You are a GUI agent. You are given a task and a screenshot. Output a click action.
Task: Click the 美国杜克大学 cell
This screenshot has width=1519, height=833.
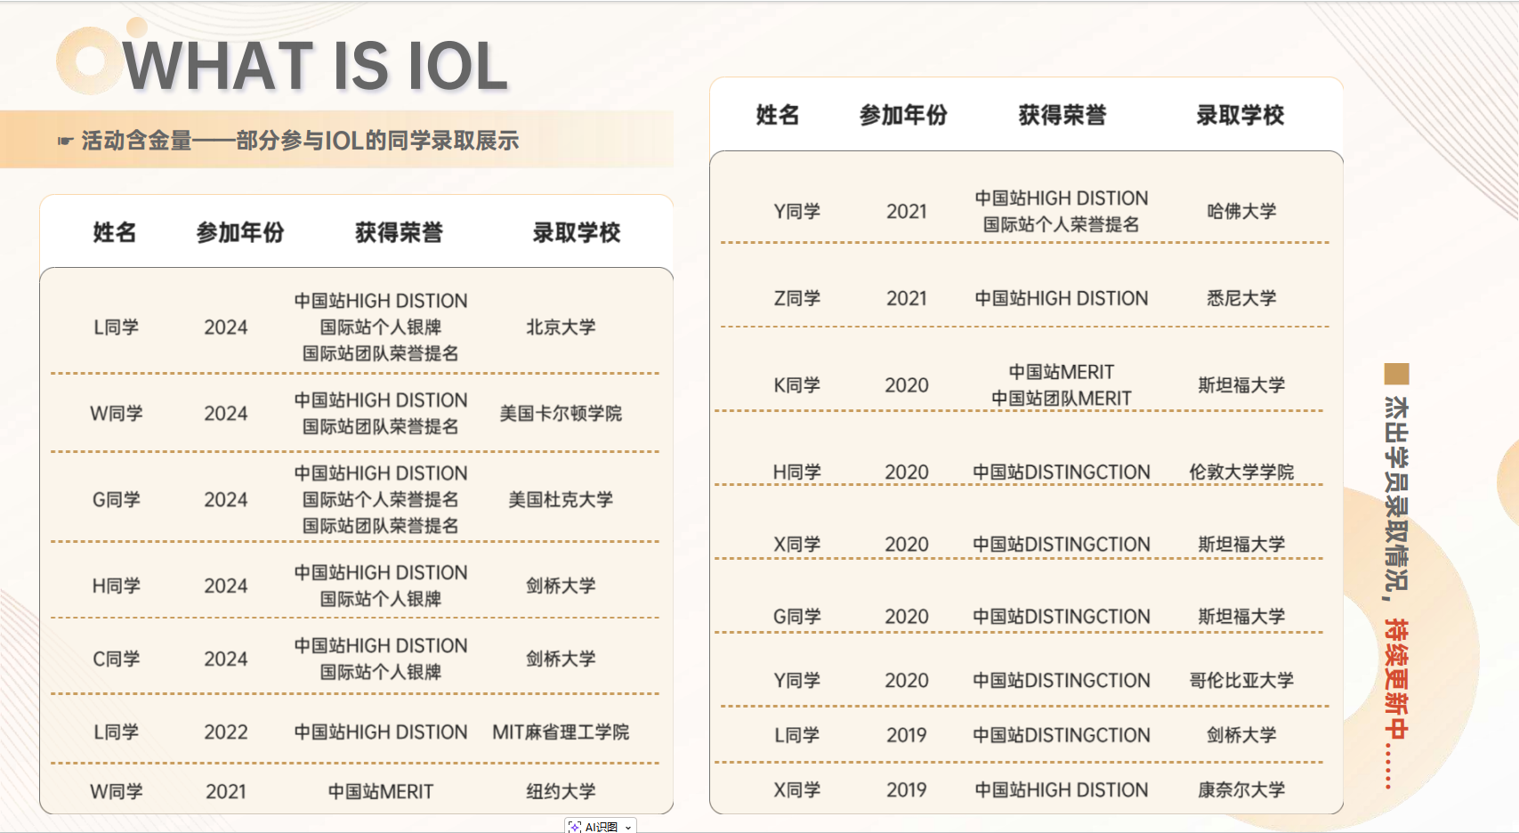tap(561, 499)
